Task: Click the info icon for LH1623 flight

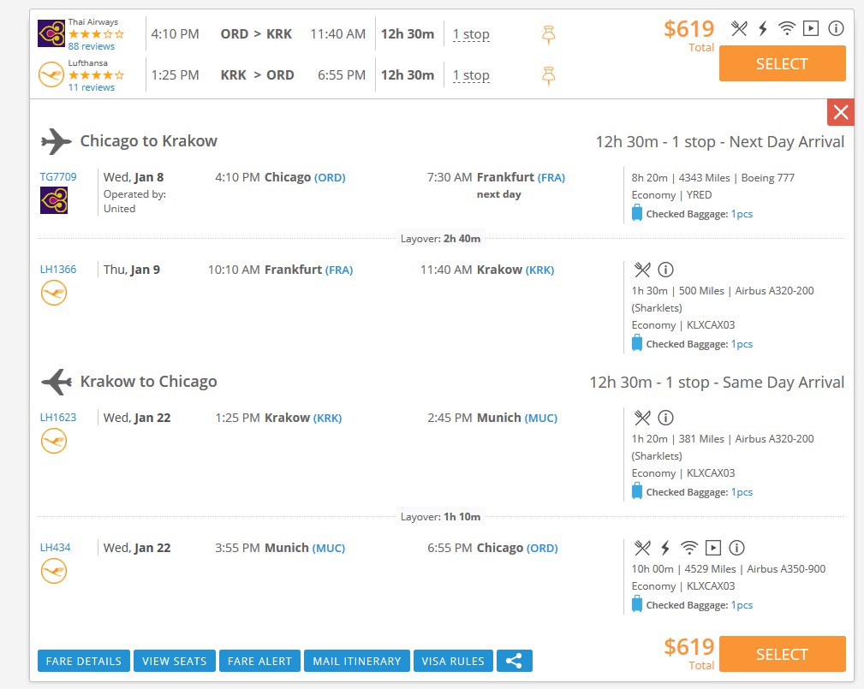Action: pos(665,418)
